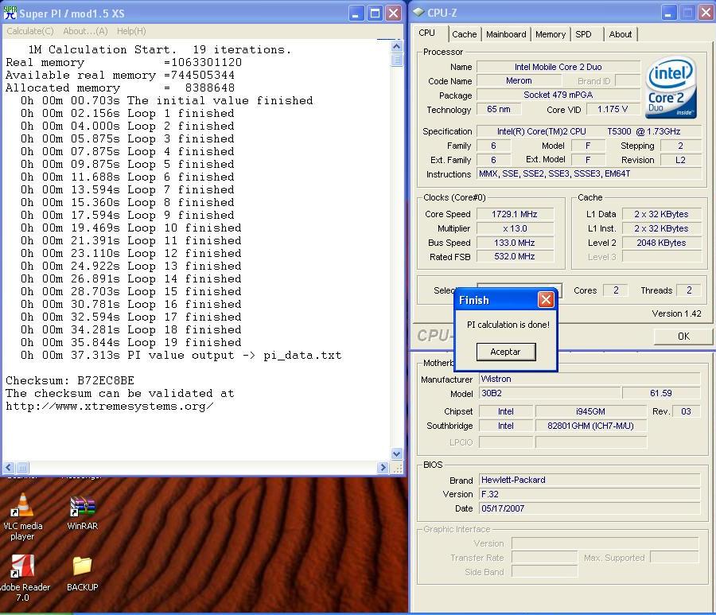
Task: Open the About...(A) menu in Super PI
Action: (85, 31)
